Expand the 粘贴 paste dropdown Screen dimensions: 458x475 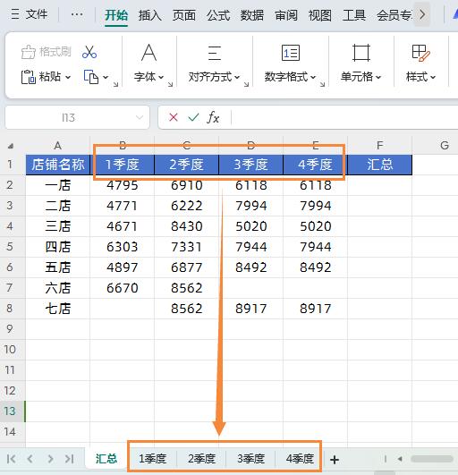tap(68, 77)
